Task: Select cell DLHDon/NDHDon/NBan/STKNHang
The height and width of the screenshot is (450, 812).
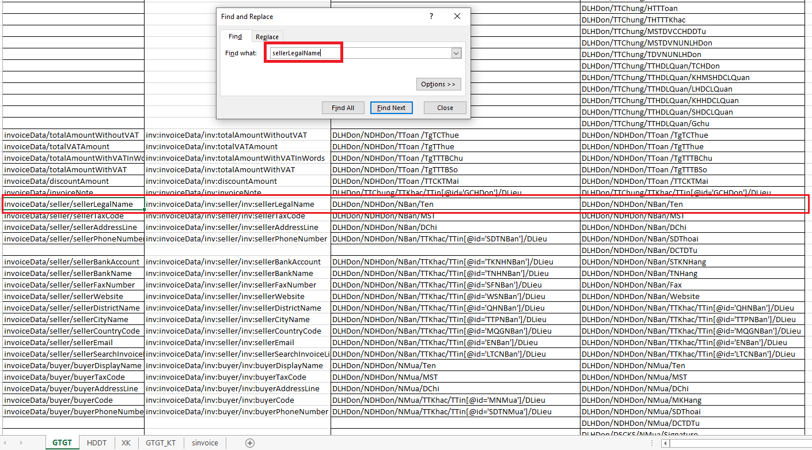Action: [x=693, y=262]
